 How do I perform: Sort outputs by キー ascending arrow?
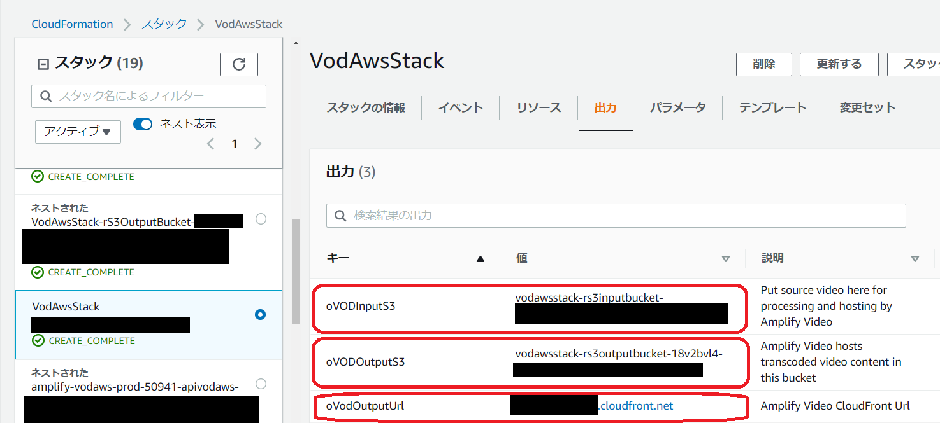point(481,259)
